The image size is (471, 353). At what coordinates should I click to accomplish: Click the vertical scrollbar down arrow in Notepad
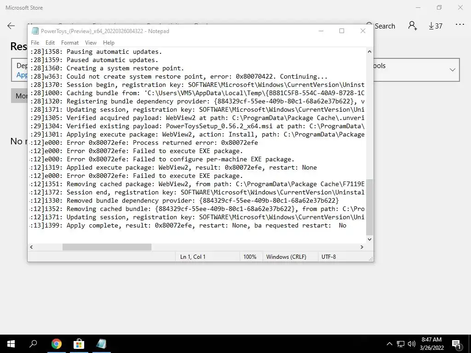(x=369, y=239)
